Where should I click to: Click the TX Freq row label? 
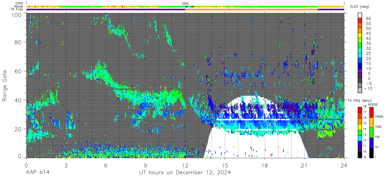17,9
